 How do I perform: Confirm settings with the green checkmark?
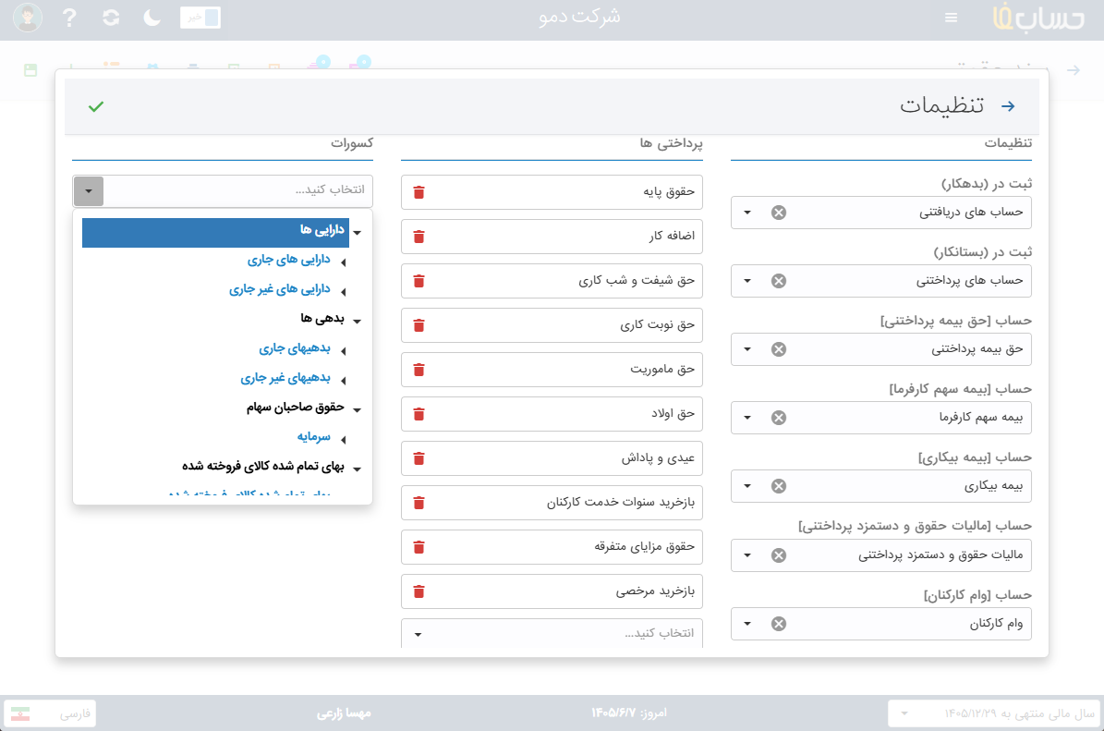click(x=96, y=106)
